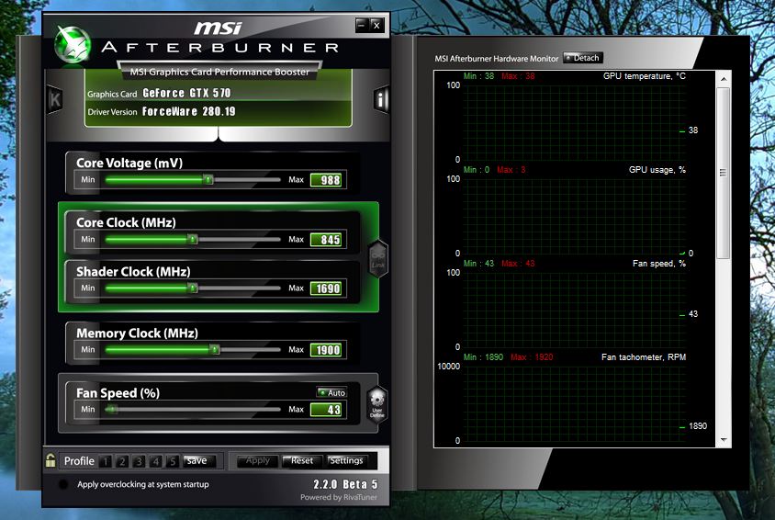Click the hardware monitor scrollbar thumb
The width and height of the screenshot is (775, 520).
click(723, 173)
